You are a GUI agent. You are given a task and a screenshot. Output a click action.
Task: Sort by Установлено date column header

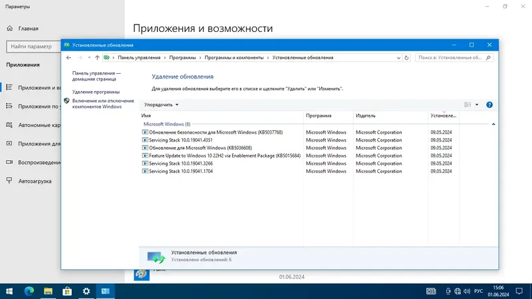tap(444, 116)
